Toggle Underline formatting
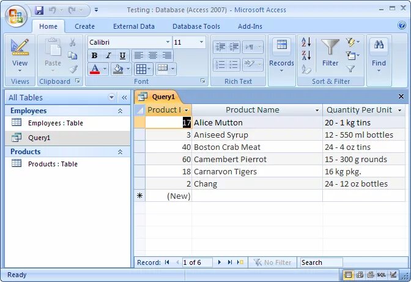The image size is (411, 282). click(x=122, y=56)
